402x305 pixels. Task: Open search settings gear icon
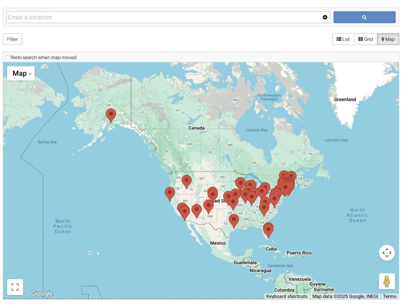pyautogui.click(x=325, y=17)
